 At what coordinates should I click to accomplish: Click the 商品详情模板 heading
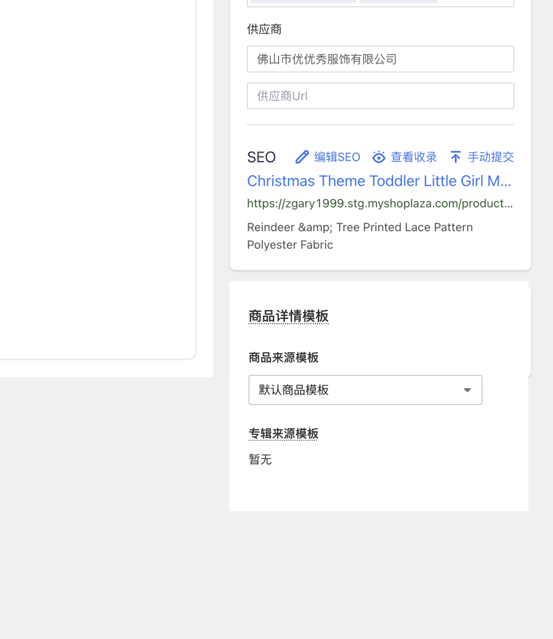coord(288,317)
